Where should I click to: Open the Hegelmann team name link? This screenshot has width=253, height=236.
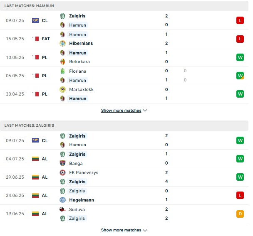pyautogui.click(x=82, y=200)
